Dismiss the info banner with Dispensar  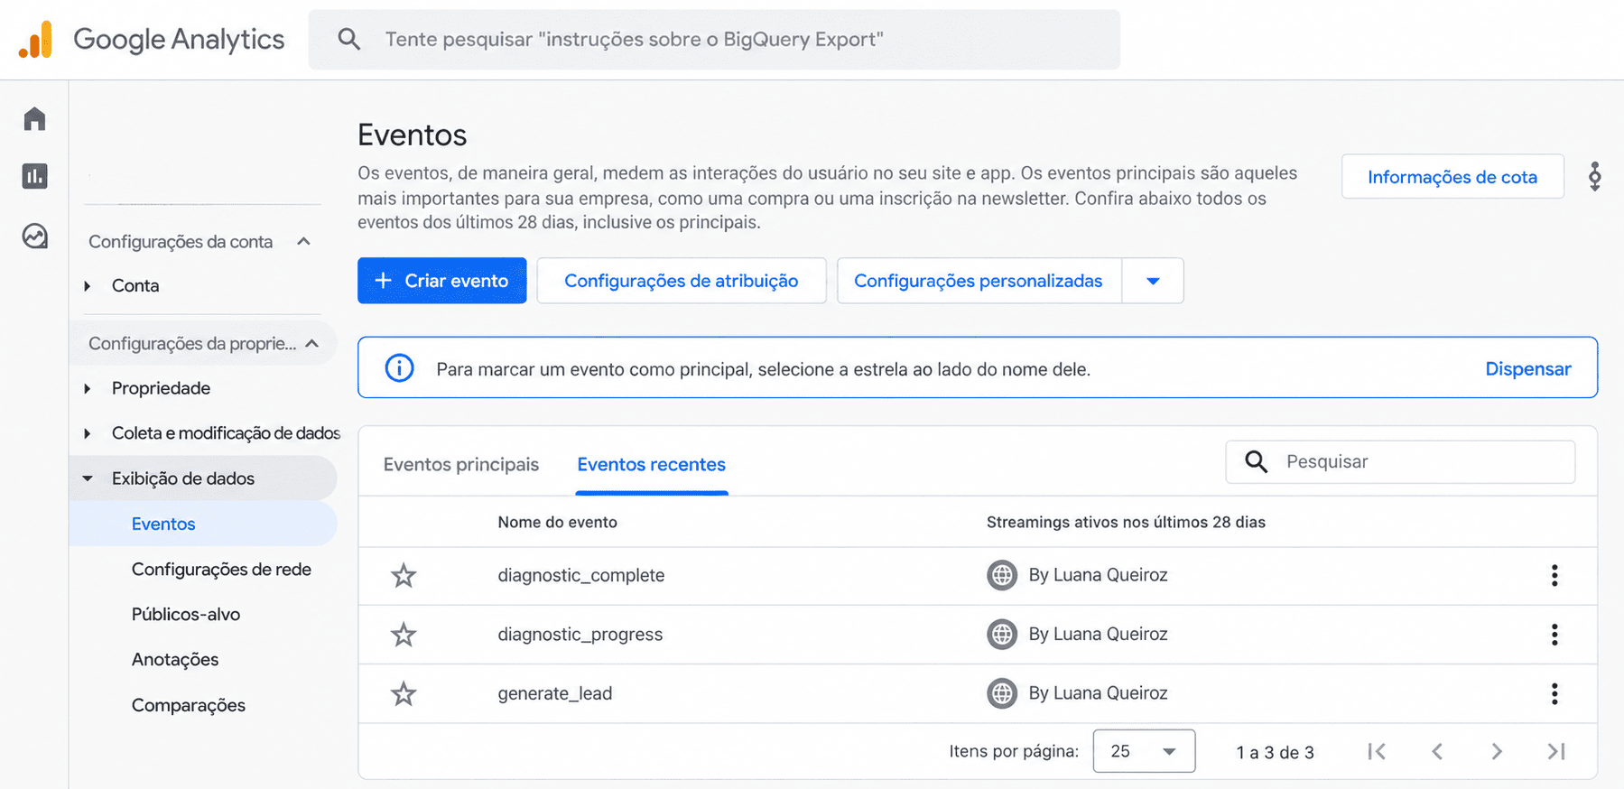(1528, 368)
